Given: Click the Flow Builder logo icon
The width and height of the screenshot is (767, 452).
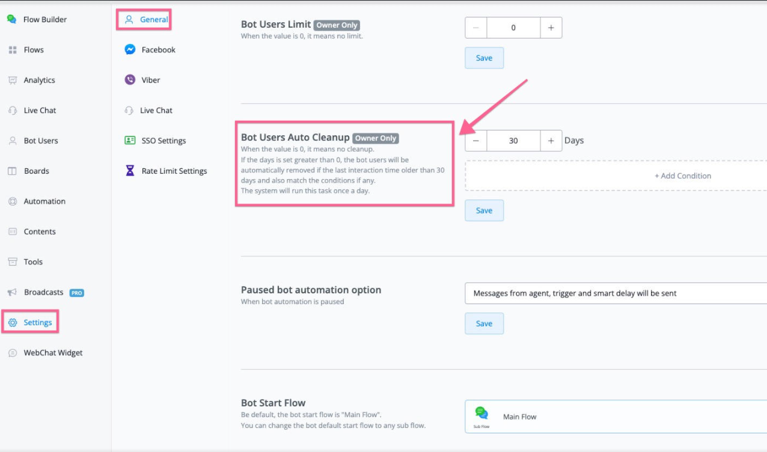Looking at the screenshot, I should tap(11, 19).
